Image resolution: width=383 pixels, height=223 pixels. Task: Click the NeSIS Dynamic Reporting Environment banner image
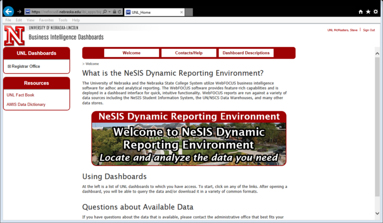pyautogui.click(x=189, y=138)
